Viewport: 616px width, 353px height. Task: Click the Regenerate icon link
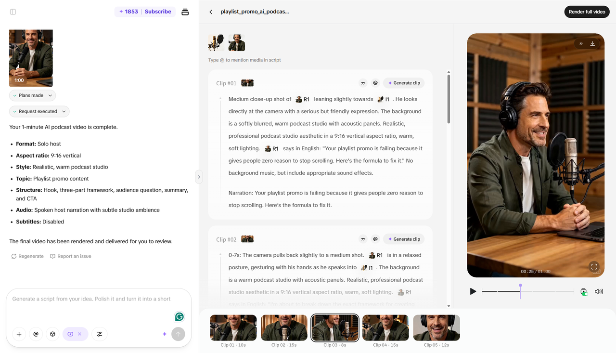pyautogui.click(x=27, y=256)
